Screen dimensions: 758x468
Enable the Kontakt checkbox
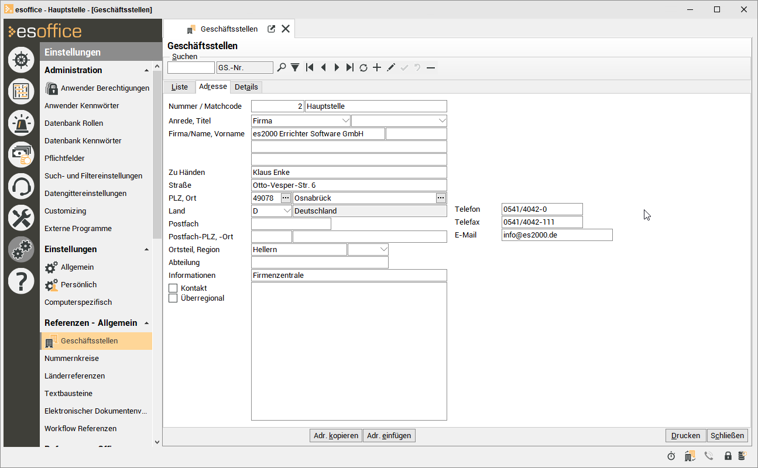pos(173,288)
